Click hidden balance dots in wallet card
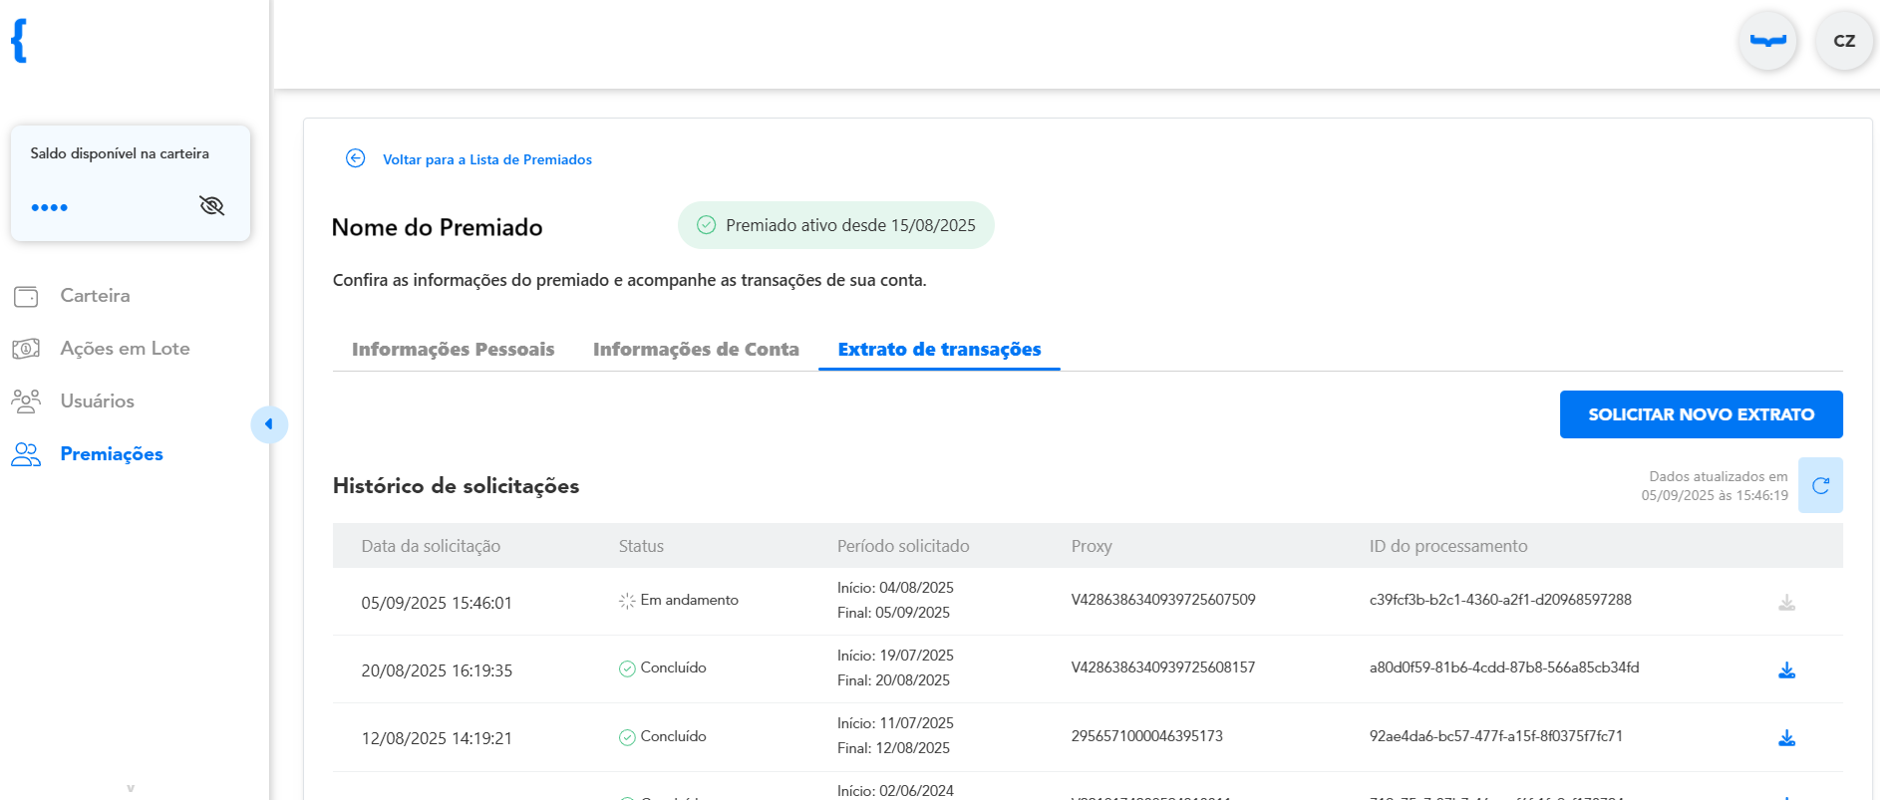 [50, 207]
